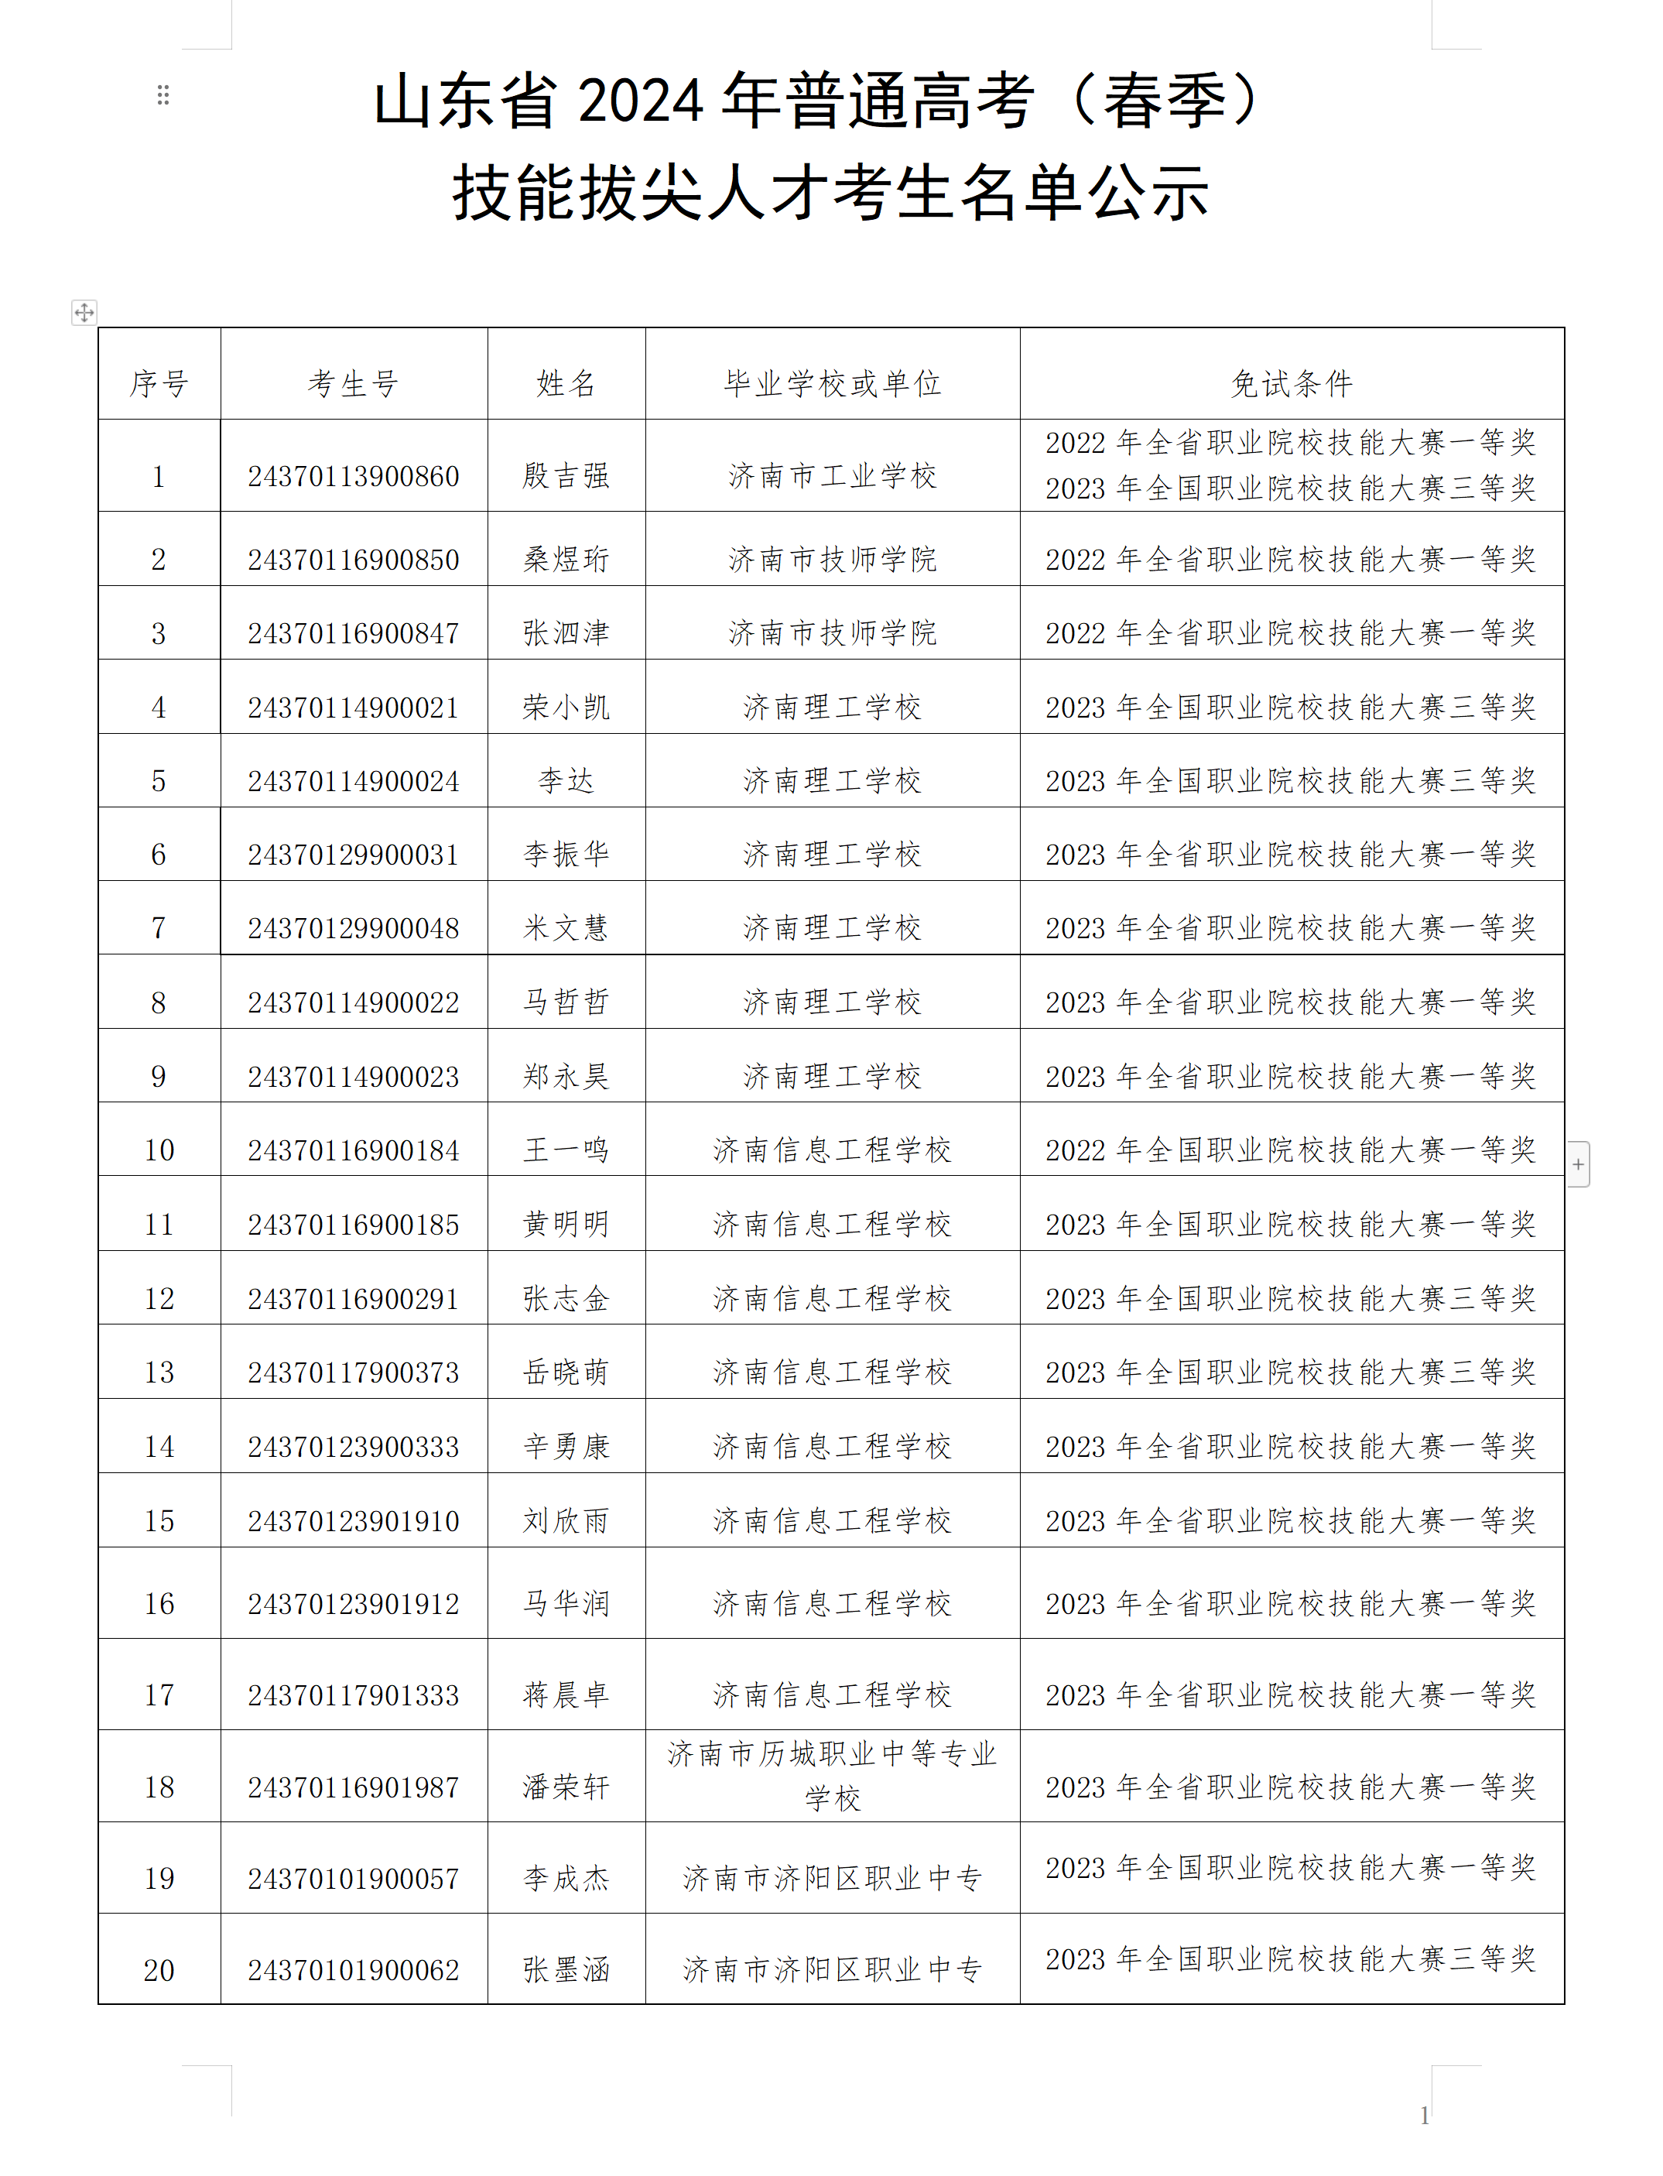Viewport: 1663px width, 2176px height.
Task: Click exam number 24370114900022
Action: click(x=354, y=1003)
